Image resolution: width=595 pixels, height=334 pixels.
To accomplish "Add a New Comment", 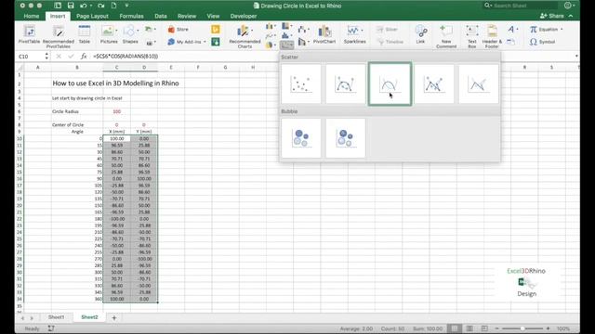I will point(446,36).
